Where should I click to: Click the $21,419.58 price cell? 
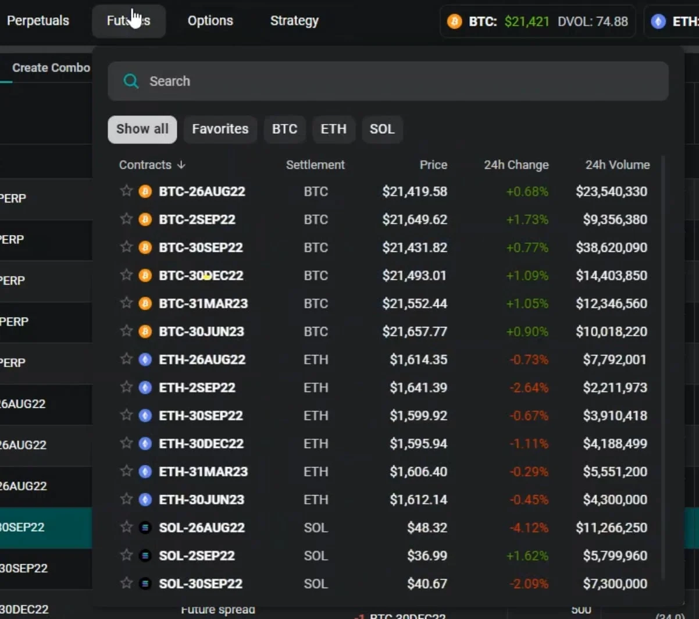415,191
